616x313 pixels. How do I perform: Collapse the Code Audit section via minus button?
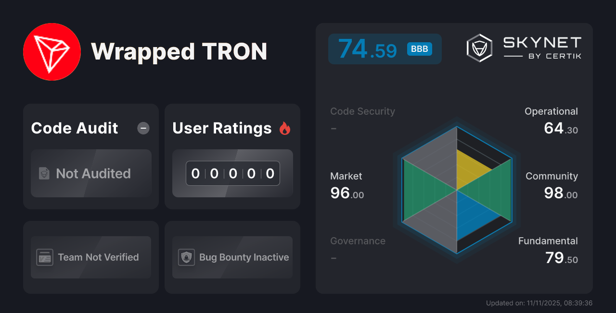coord(143,128)
